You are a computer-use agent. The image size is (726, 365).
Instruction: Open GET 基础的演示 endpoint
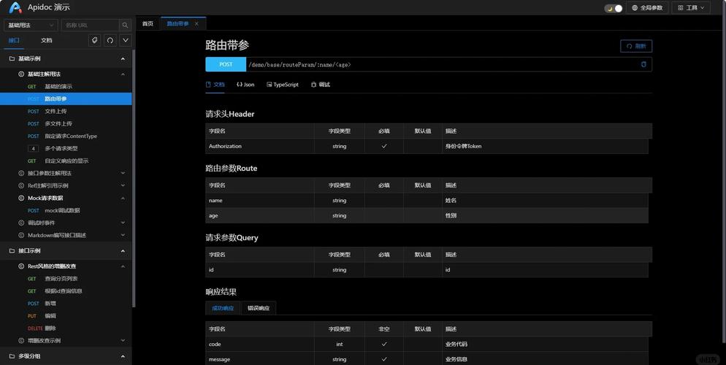66,87
